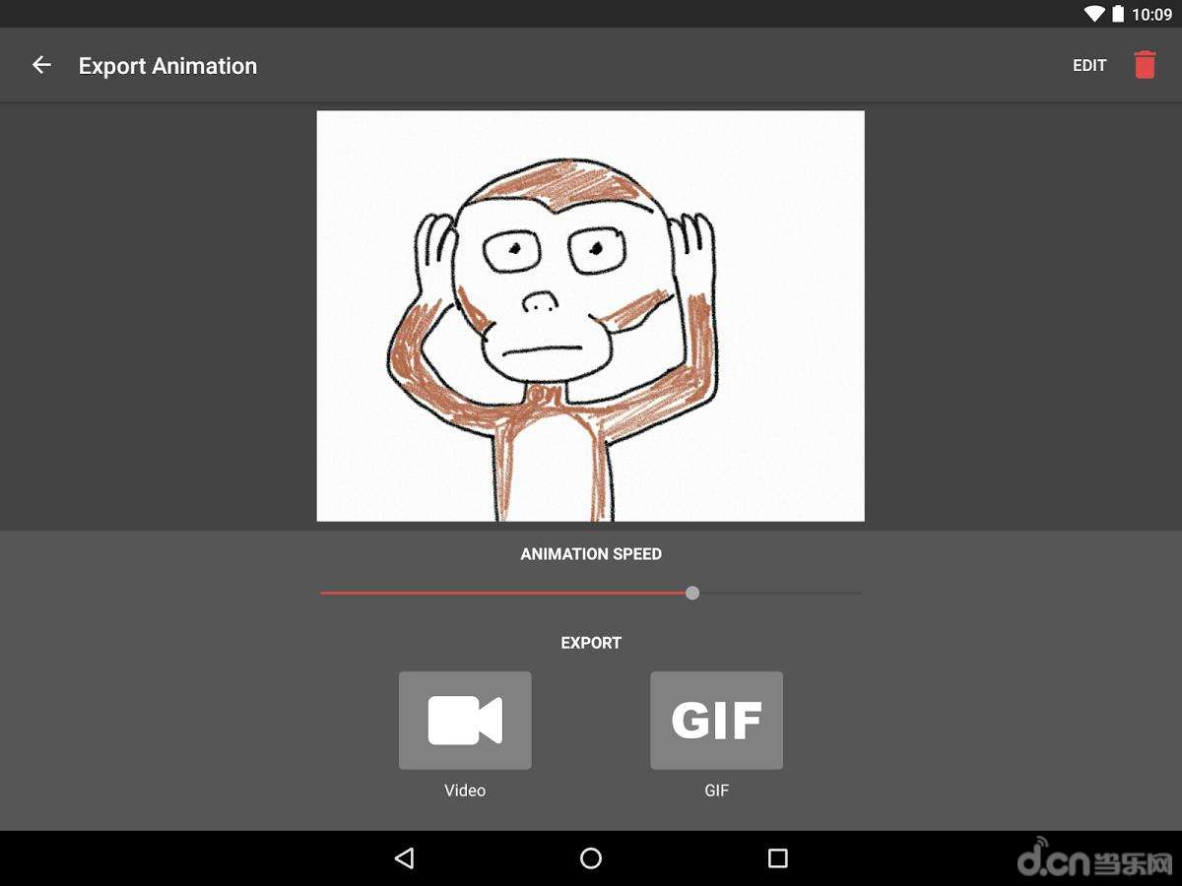Click the EDIT button in top bar
This screenshot has width=1182, height=886.
click(x=1089, y=66)
